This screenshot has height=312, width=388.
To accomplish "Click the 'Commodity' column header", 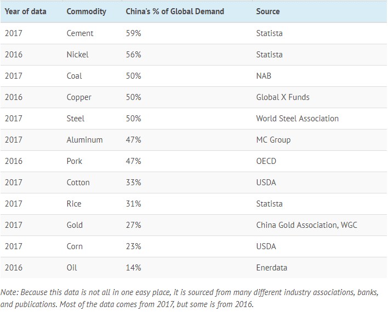I will pos(87,11).
